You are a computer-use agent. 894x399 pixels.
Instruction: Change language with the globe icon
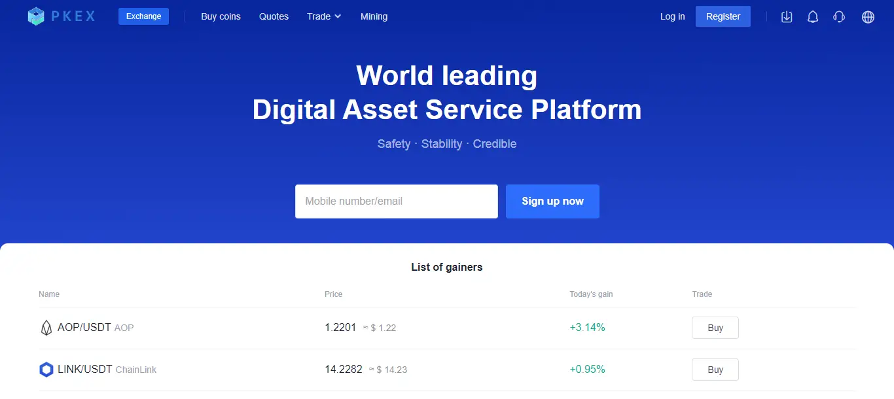coord(868,17)
